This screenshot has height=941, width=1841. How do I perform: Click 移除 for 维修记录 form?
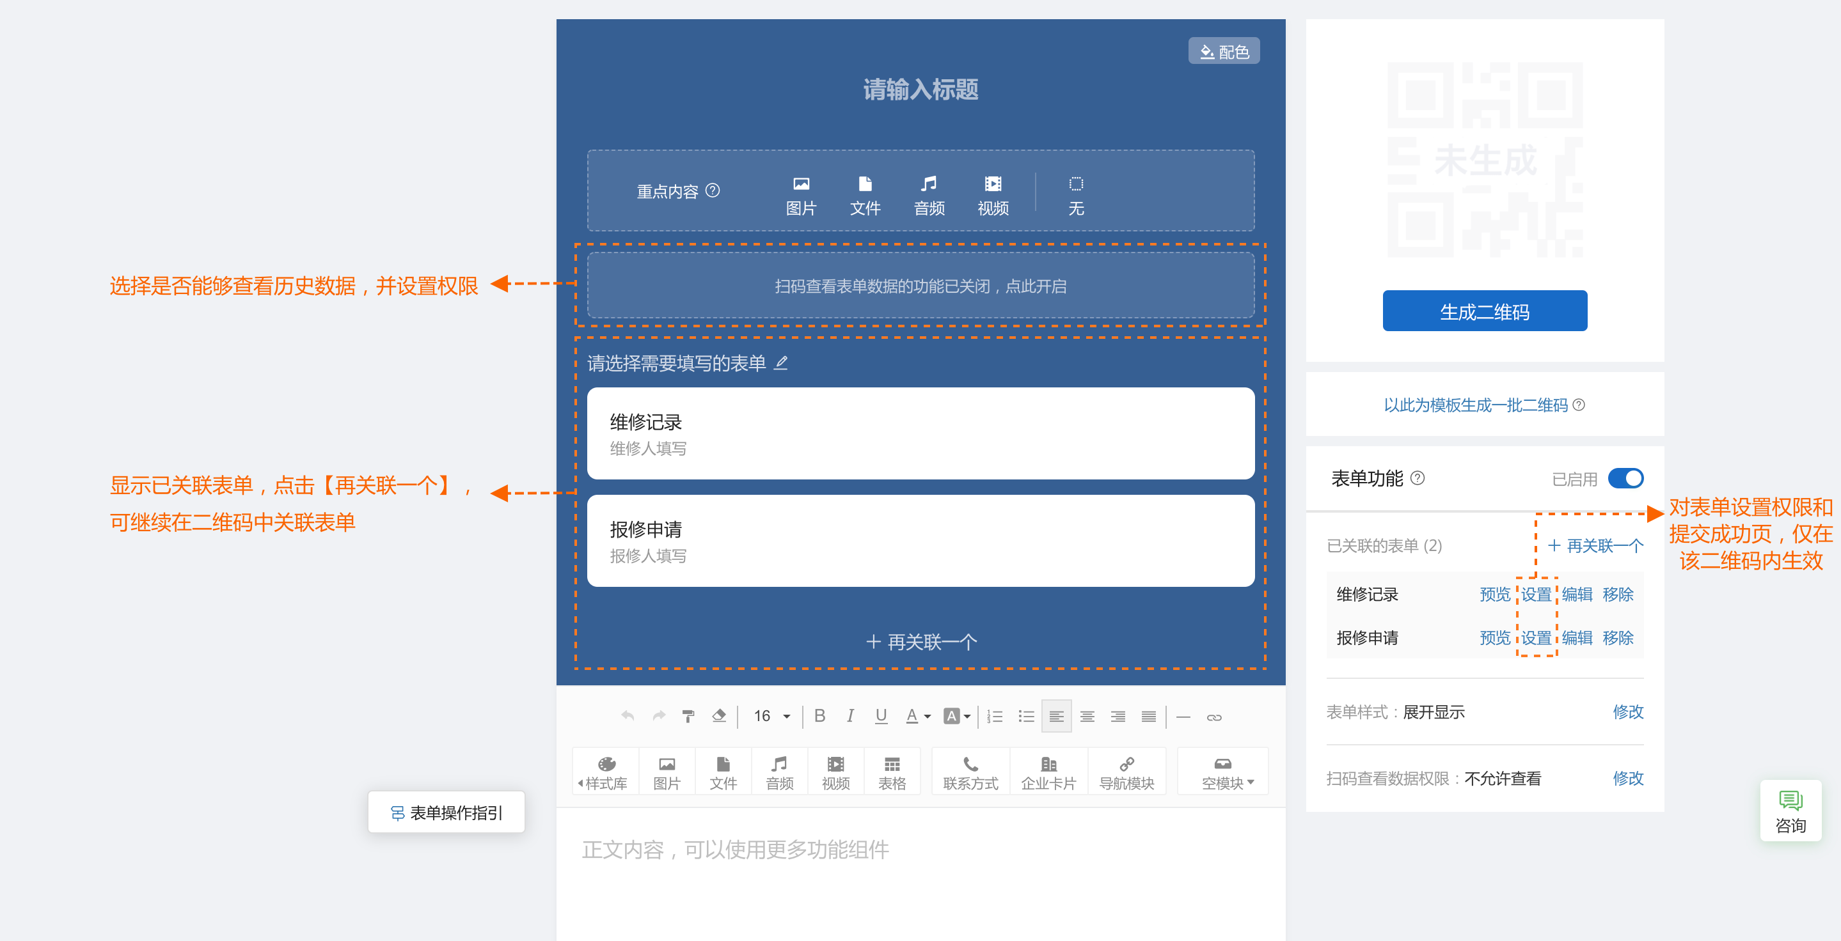point(1618,594)
